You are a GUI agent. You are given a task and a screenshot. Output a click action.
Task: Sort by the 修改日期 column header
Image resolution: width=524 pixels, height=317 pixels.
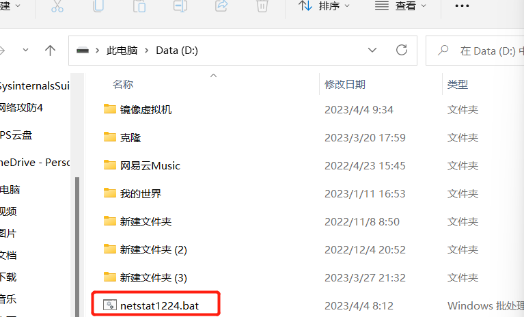pos(345,84)
